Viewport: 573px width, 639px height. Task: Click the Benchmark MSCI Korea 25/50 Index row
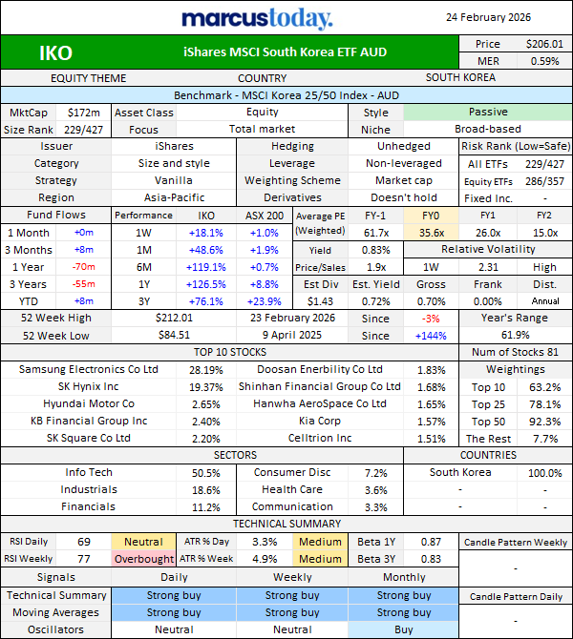pos(286,95)
